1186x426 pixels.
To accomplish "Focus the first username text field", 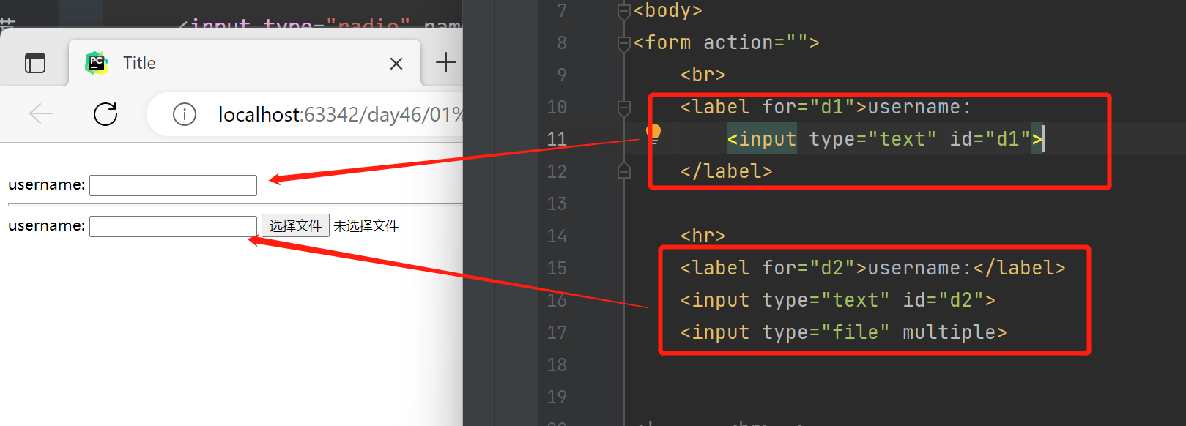I will pos(173,185).
